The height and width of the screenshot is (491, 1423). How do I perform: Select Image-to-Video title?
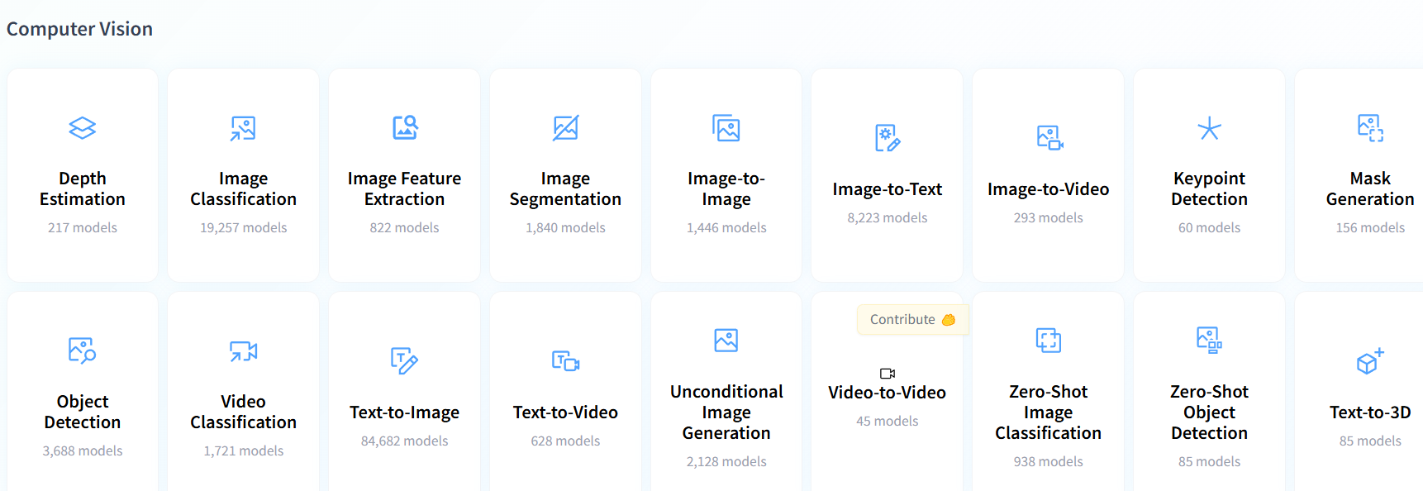coord(1048,189)
